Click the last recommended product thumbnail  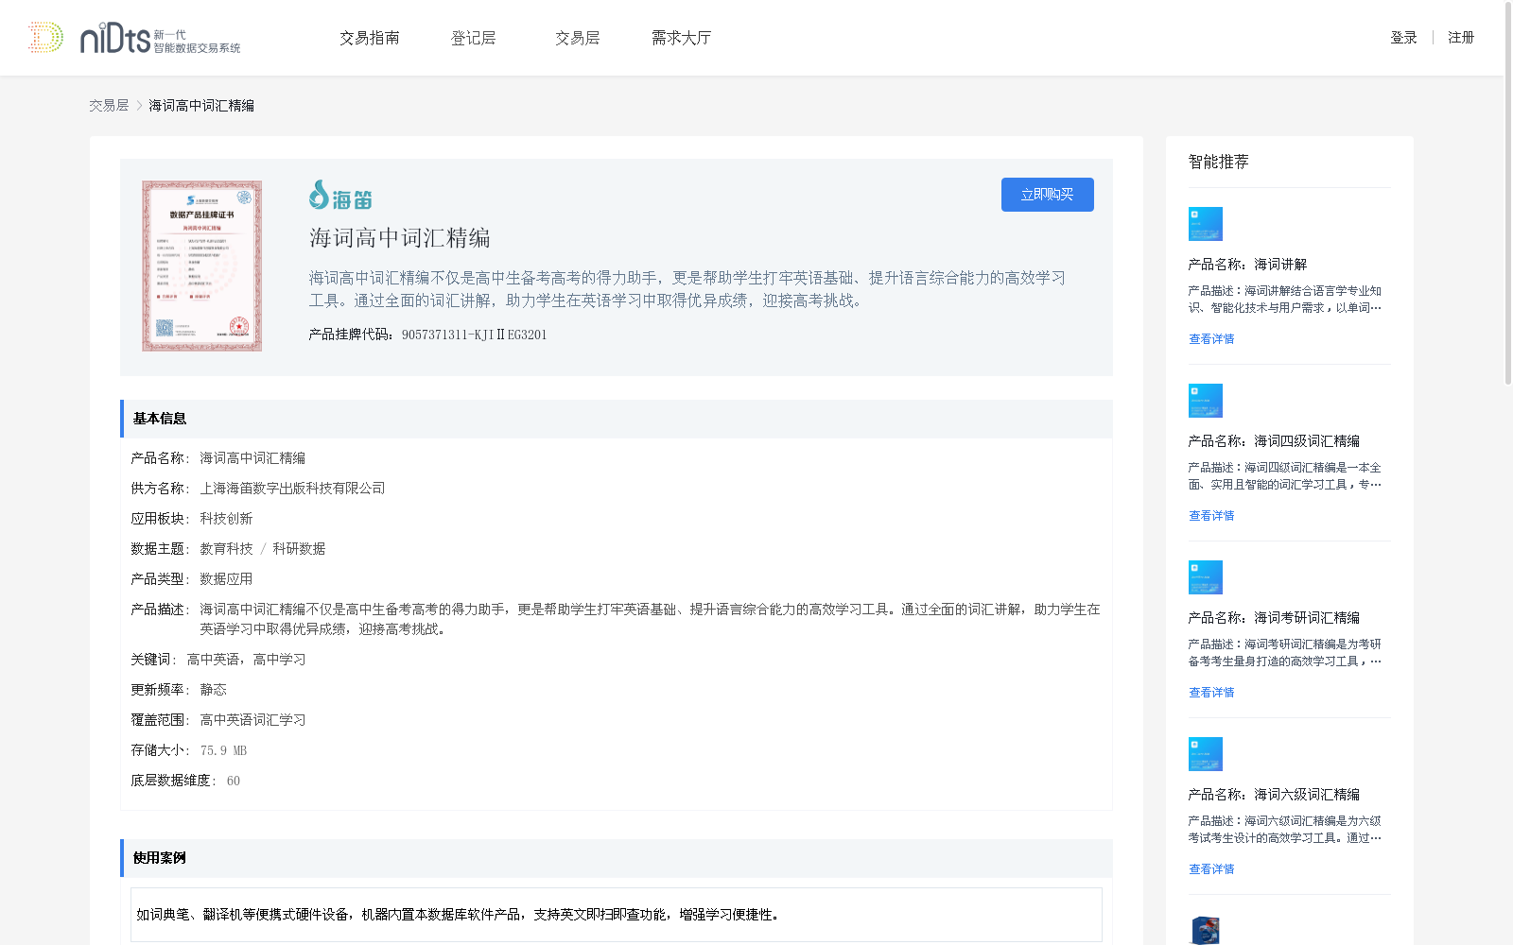(1206, 930)
